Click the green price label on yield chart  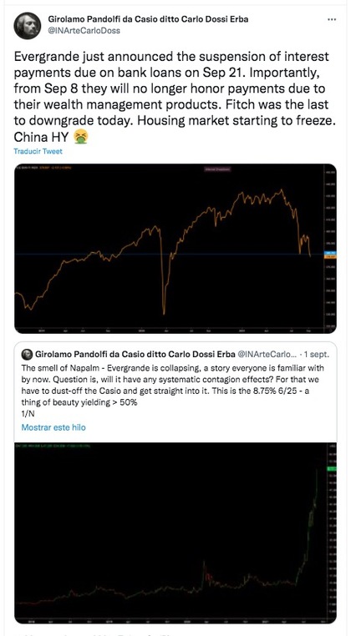point(330,469)
